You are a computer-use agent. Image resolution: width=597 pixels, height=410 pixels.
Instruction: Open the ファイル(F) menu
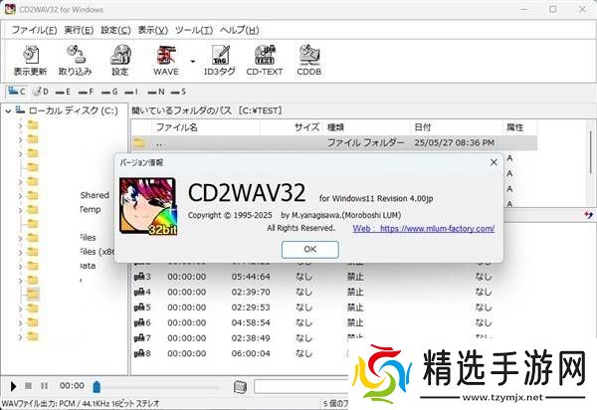click(33, 30)
